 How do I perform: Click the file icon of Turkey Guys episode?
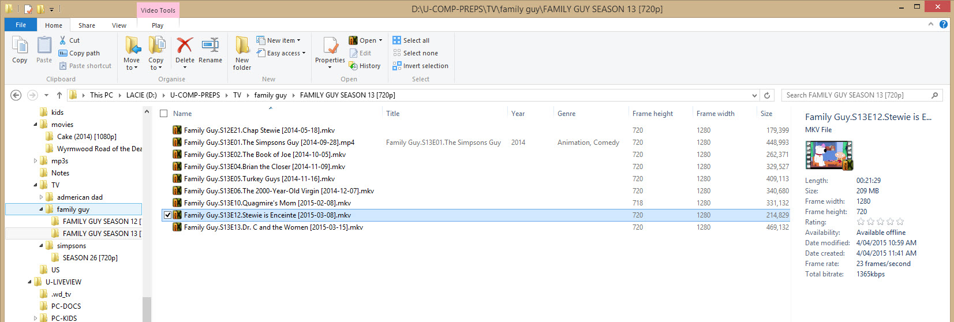tap(177, 178)
